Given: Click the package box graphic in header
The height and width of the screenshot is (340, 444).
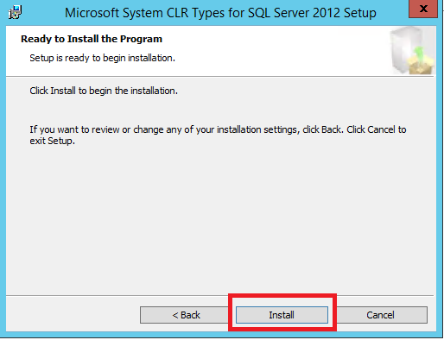Looking at the screenshot, I should click(413, 51).
